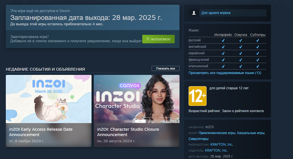Open the 'Для одного игрока' category link
The image size is (293, 159).
pos(216,13)
